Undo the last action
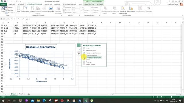Viewport: 184px width, 103px height. (x=8, y=1)
